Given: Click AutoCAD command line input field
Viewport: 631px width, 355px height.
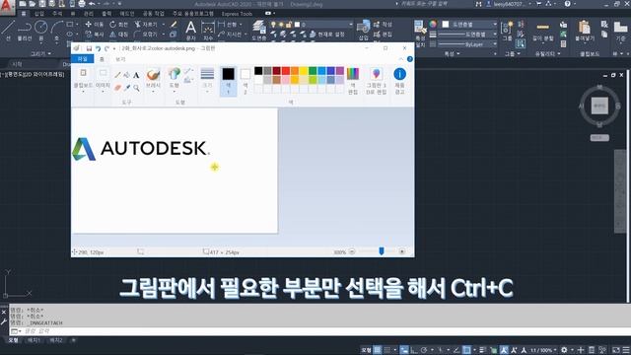Looking at the screenshot, I should pos(320,331).
